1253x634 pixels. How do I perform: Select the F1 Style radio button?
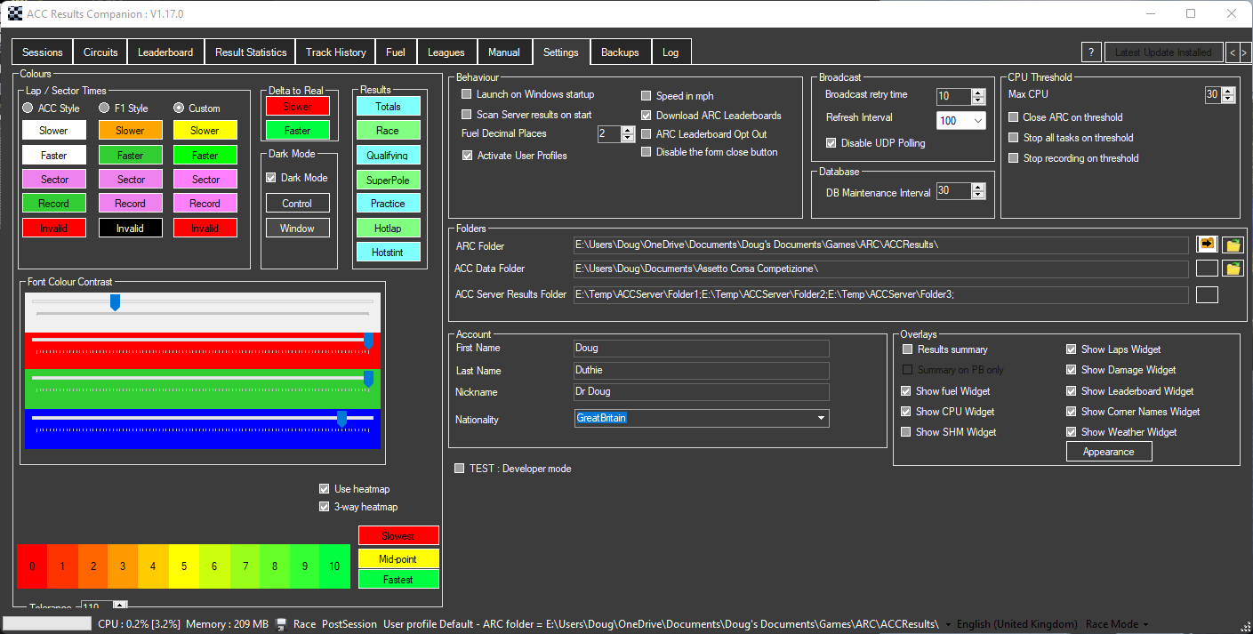click(x=104, y=108)
